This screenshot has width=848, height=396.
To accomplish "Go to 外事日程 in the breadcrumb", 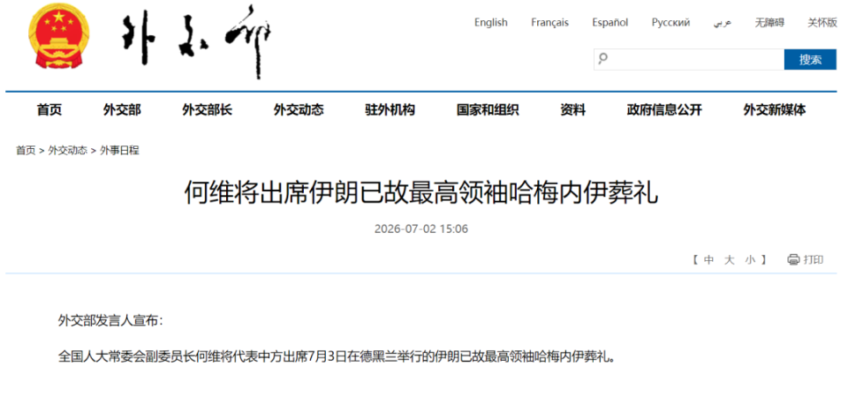I will click(119, 151).
